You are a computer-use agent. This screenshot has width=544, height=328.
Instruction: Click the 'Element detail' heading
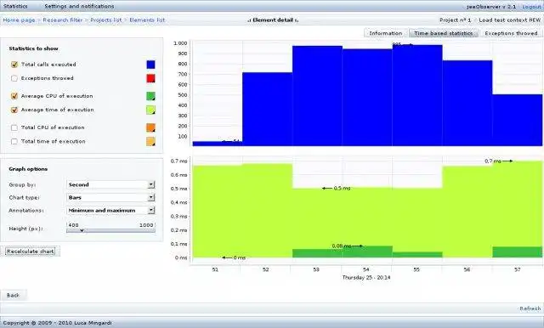click(x=273, y=20)
